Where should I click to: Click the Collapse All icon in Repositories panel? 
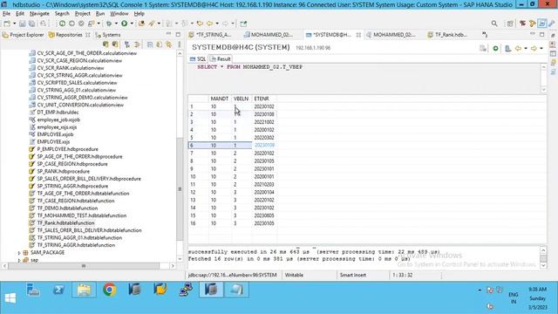(x=150, y=44)
